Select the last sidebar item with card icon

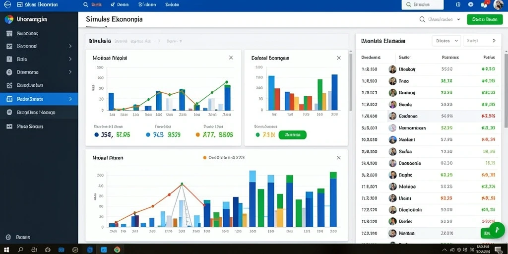39,127
